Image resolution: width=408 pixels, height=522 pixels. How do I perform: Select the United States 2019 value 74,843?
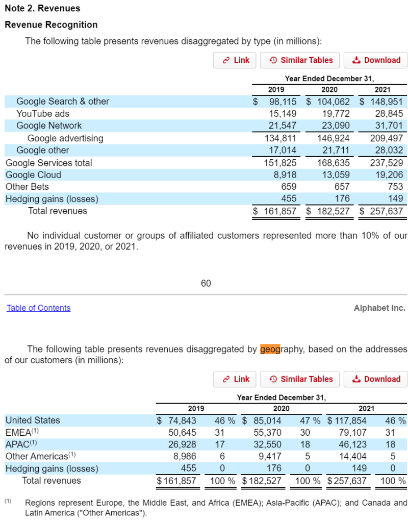pyautogui.click(x=182, y=420)
